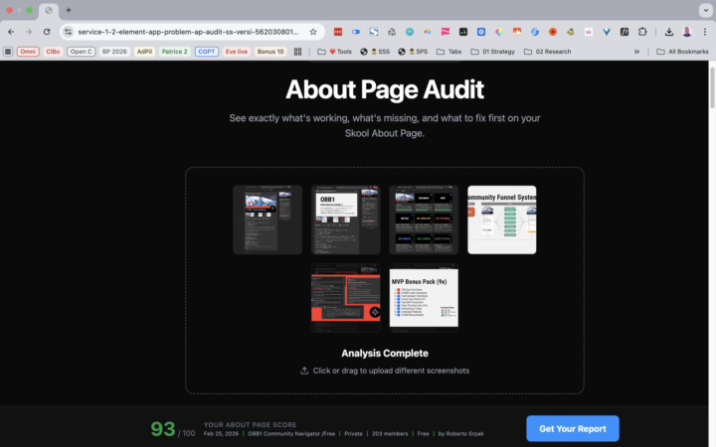Image resolution: width=716 pixels, height=447 pixels.
Task: Click the '203 members' text
Action: point(390,434)
